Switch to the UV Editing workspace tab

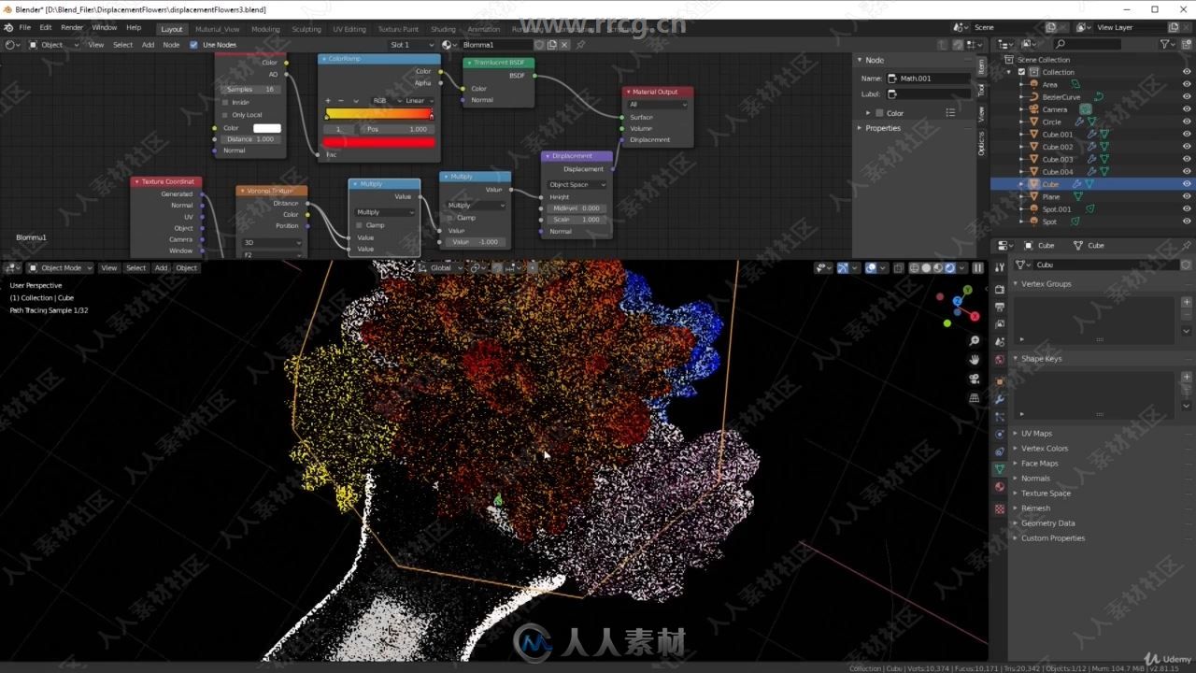349,29
